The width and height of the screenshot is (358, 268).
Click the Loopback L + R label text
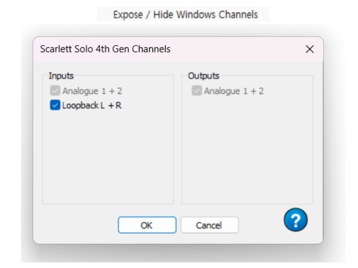click(92, 106)
